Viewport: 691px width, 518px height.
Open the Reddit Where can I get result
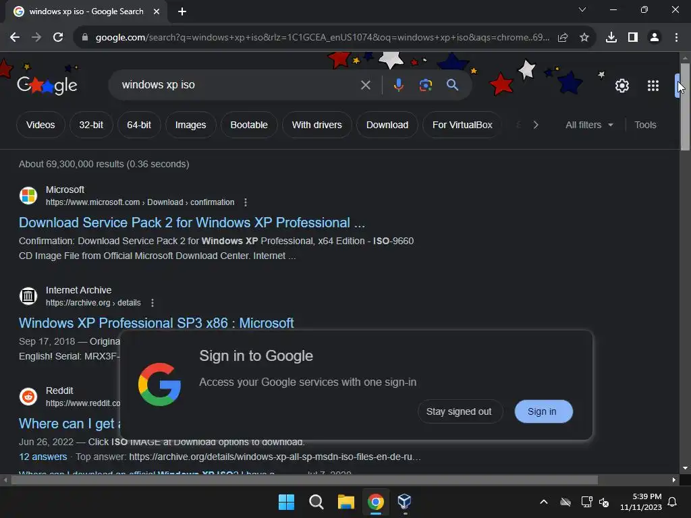tap(70, 424)
